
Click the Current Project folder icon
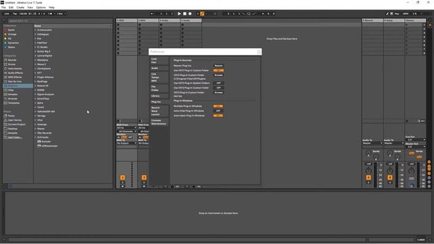click(x=5, y=124)
